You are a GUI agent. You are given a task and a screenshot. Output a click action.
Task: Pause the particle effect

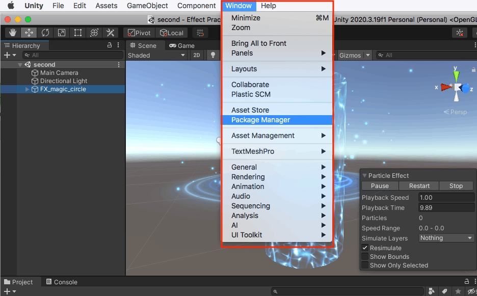[380, 185]
